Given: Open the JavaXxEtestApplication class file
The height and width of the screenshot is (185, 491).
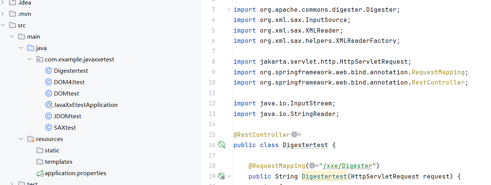Looking at the screenshot, I should [x=86, y=105].
